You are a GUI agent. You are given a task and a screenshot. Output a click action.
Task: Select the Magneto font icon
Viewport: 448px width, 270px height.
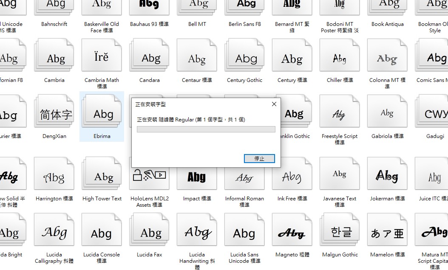292,230
